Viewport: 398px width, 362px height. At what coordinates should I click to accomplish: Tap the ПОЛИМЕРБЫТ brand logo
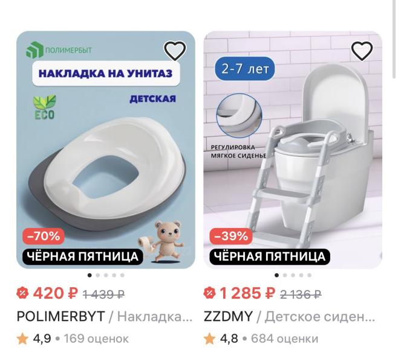click(59, 50)
